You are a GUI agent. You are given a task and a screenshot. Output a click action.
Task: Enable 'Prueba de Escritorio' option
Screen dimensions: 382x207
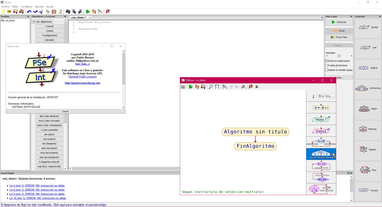(x=326, y=65)
